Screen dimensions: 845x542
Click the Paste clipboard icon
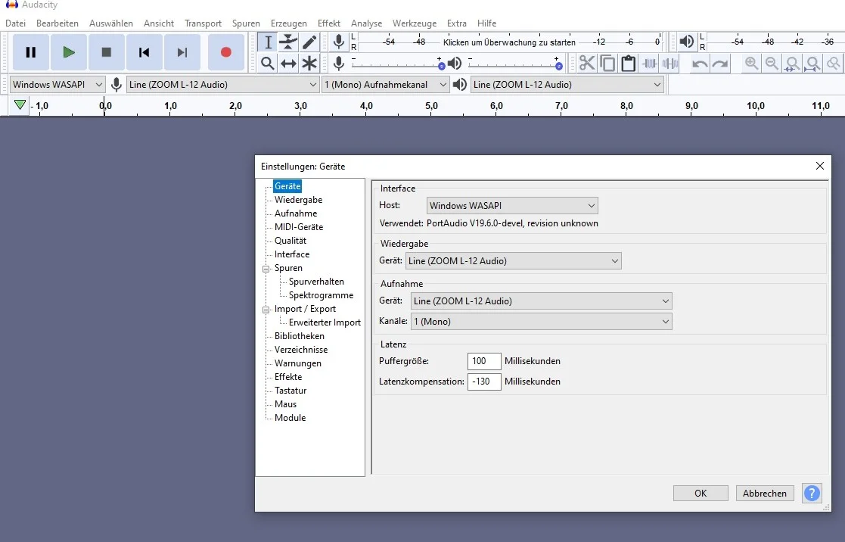click(x=628, y=64)
